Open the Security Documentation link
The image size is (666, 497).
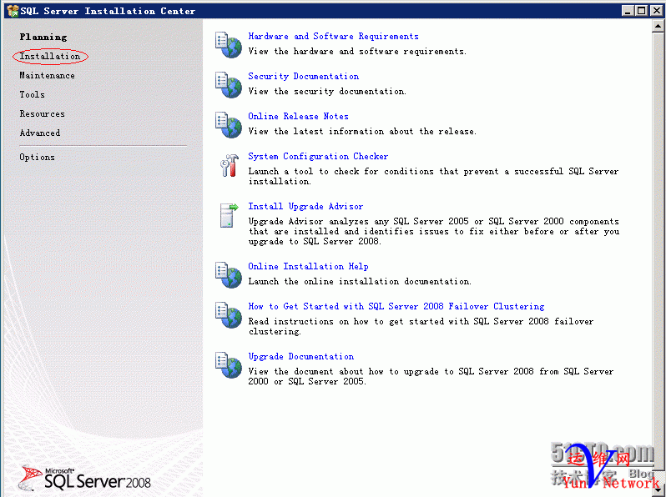point(304,76)
